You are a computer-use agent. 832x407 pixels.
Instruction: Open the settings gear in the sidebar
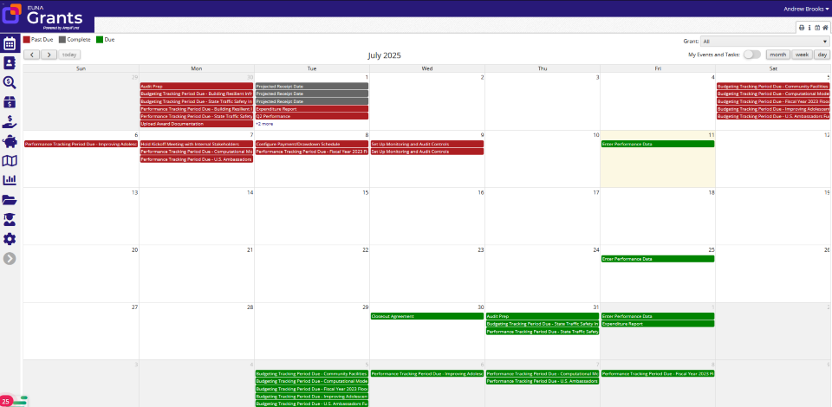point(10,239)
